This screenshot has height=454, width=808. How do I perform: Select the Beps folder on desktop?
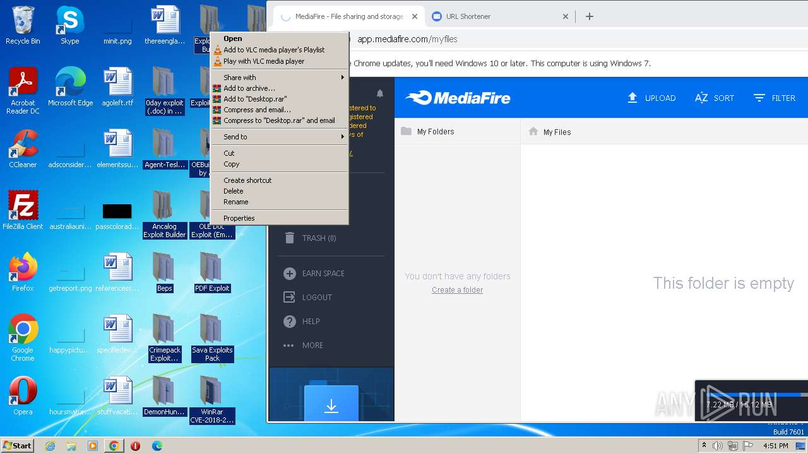tap(164, 272)
